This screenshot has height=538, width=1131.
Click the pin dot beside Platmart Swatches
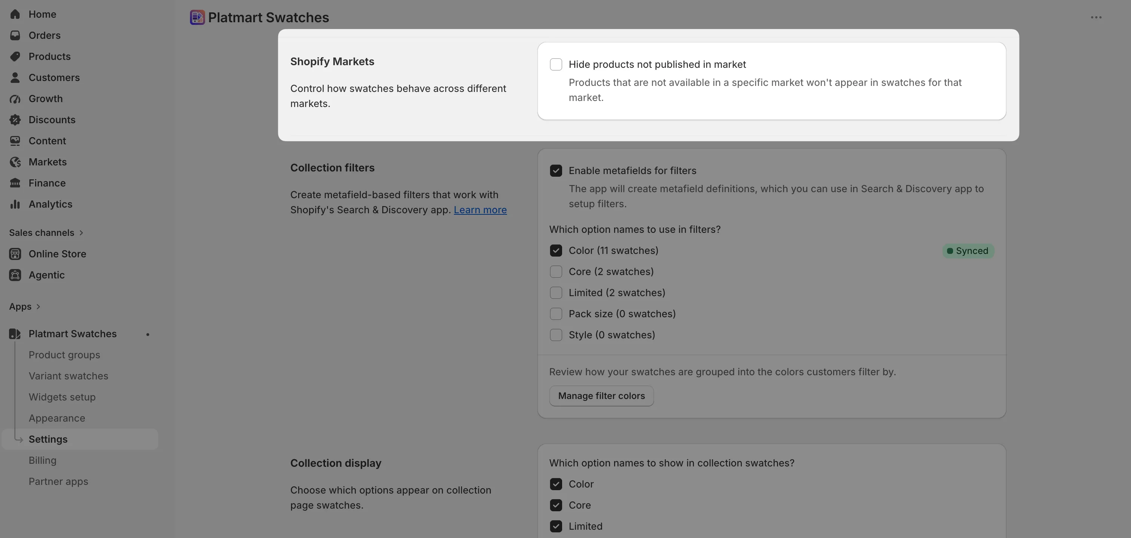coord(147,335)
